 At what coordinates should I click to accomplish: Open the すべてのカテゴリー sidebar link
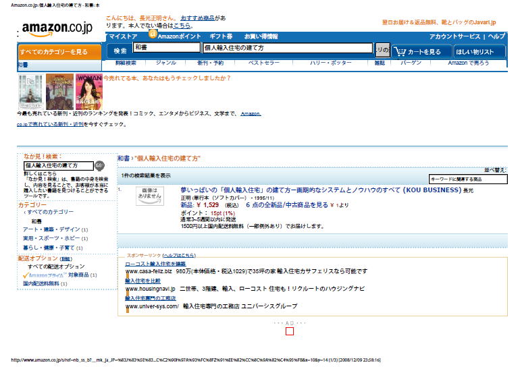point(51,212)
